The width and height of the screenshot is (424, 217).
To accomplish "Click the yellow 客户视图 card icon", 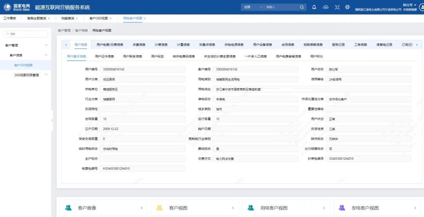I will point(159,208).
